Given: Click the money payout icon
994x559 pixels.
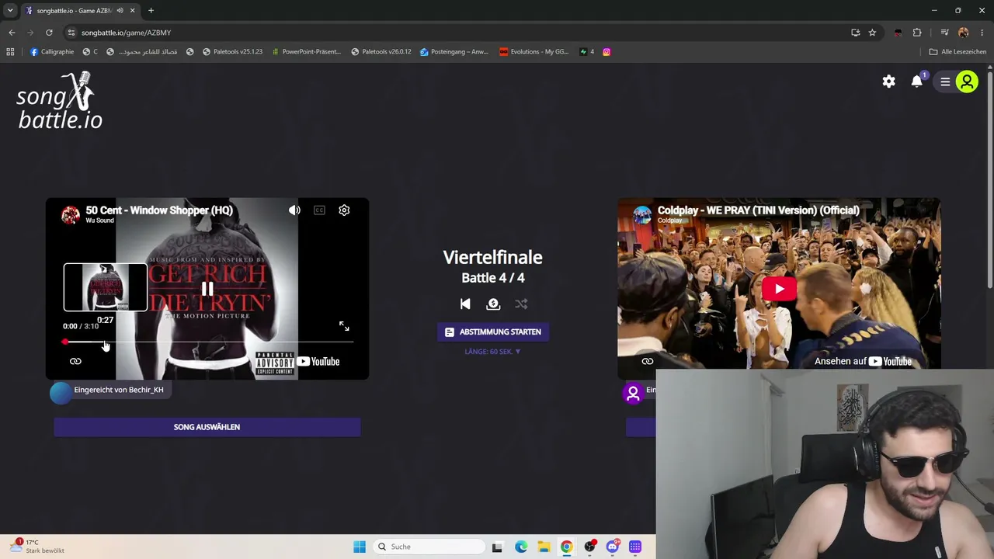Looking at the screenshot, I should (493, 304).
